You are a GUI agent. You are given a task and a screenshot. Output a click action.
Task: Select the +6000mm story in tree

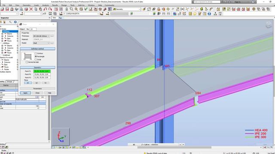10,31
